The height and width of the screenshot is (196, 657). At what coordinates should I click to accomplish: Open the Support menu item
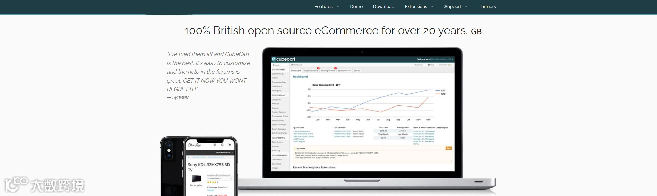(x=452, y=6)
